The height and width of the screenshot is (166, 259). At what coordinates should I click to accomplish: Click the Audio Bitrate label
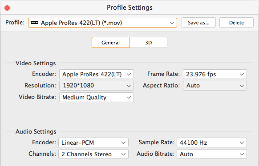155,154
